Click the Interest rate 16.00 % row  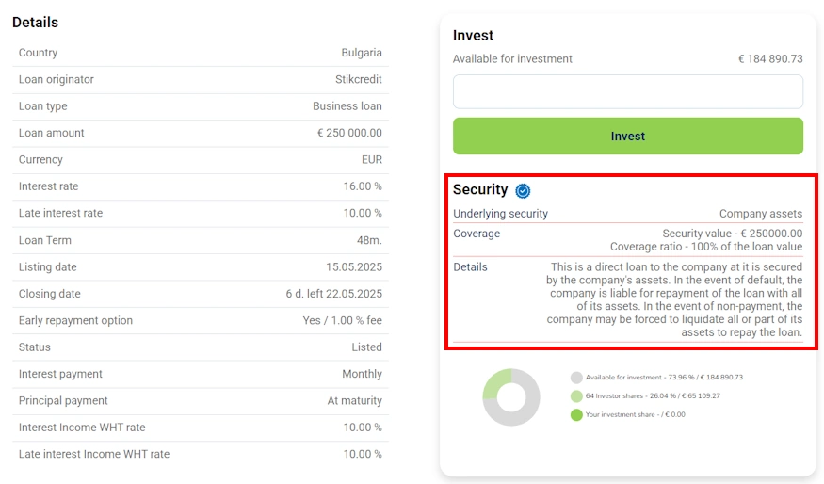201,186
